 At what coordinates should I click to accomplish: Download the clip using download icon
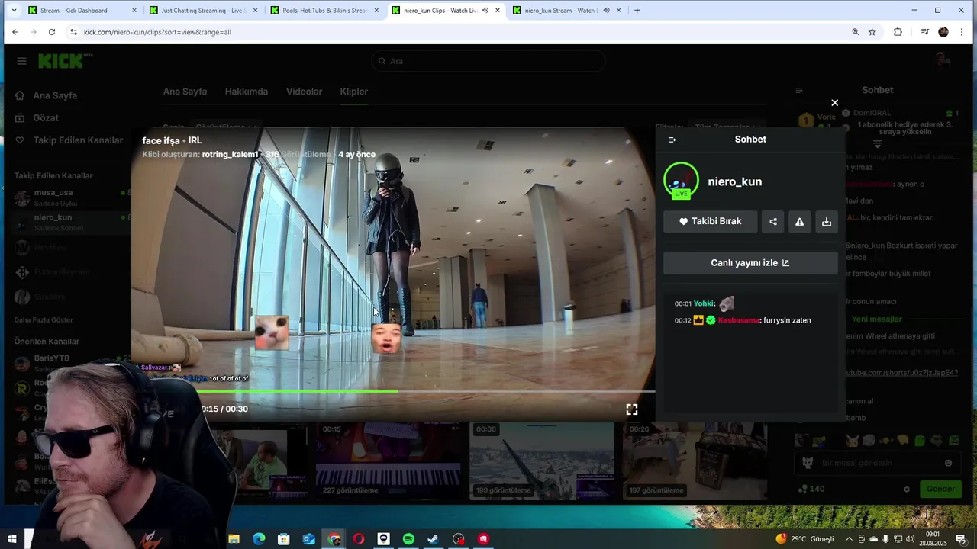click(x=827, y=222)
